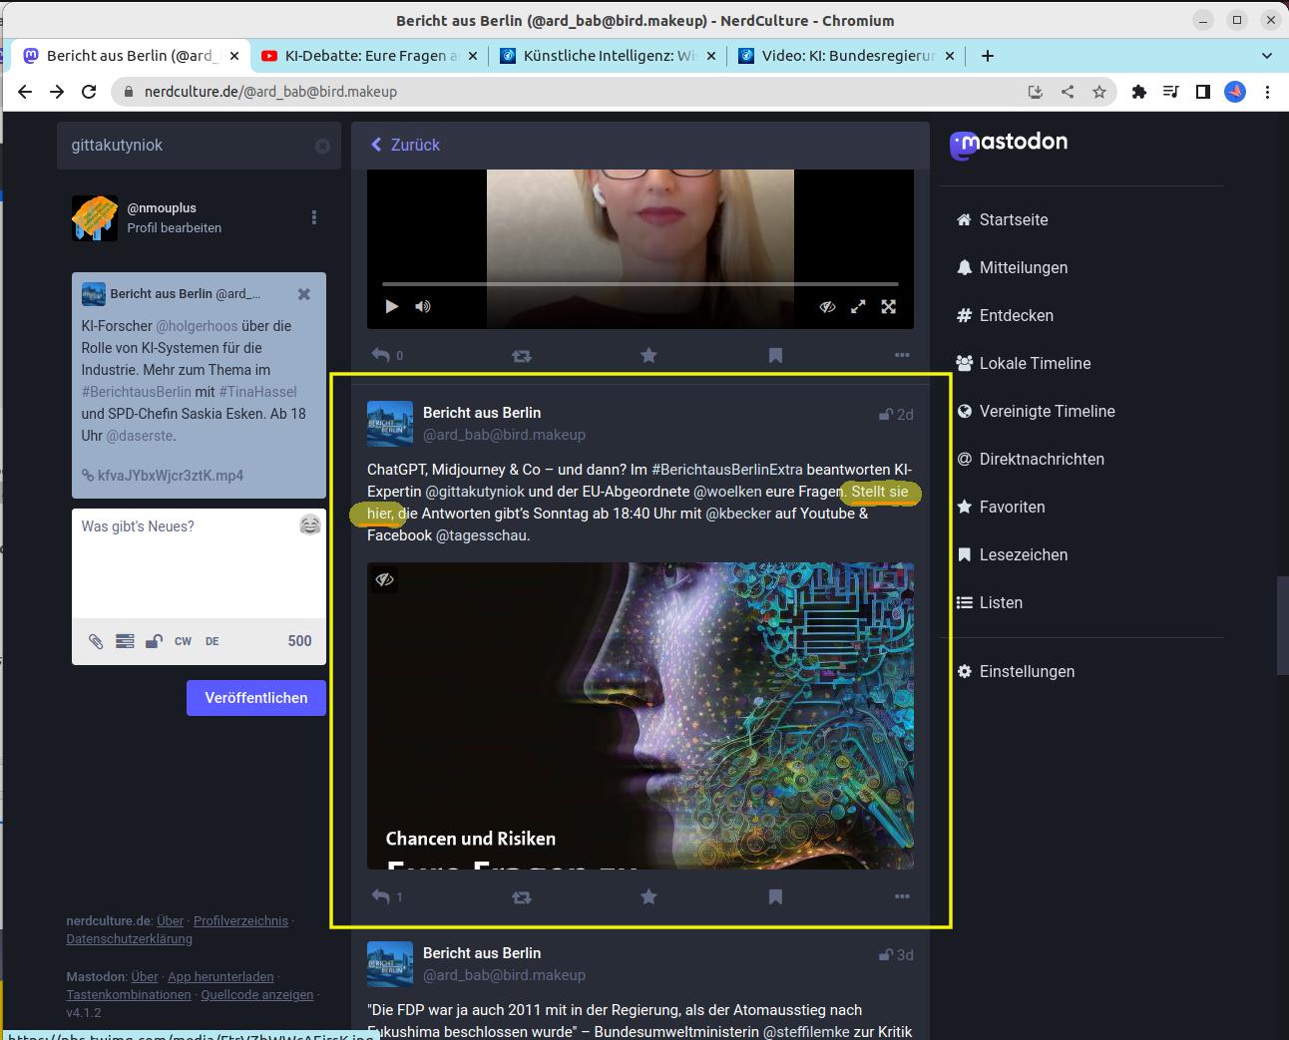Screen dimensions: 1289x1040
Task: Mute the video volume icon
Action: [x=423, y=307]
